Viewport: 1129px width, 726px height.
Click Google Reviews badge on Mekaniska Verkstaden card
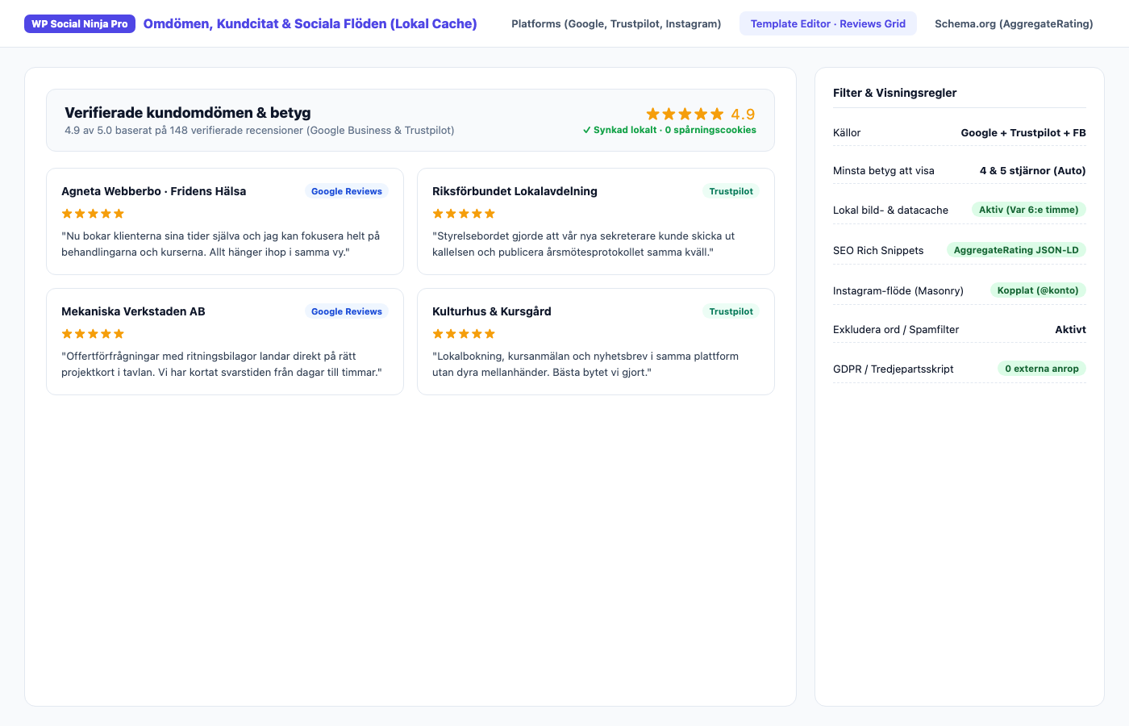(x=347, y=311)
